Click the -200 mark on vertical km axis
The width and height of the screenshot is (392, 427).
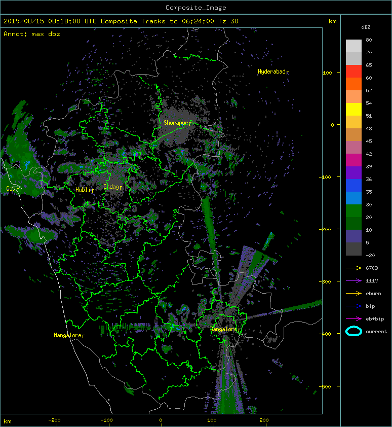[325, 230]
